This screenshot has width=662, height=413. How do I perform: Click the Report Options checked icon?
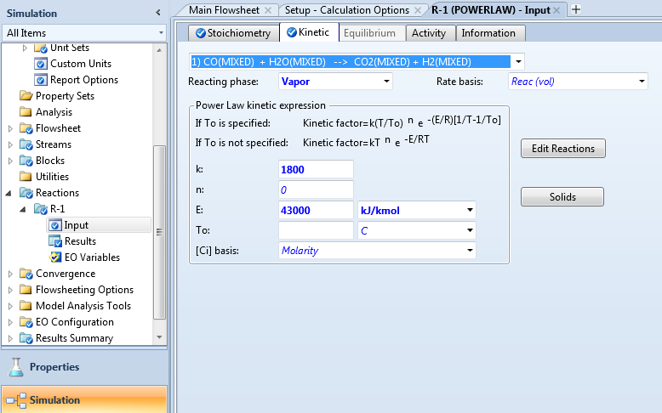pos(40,80)
